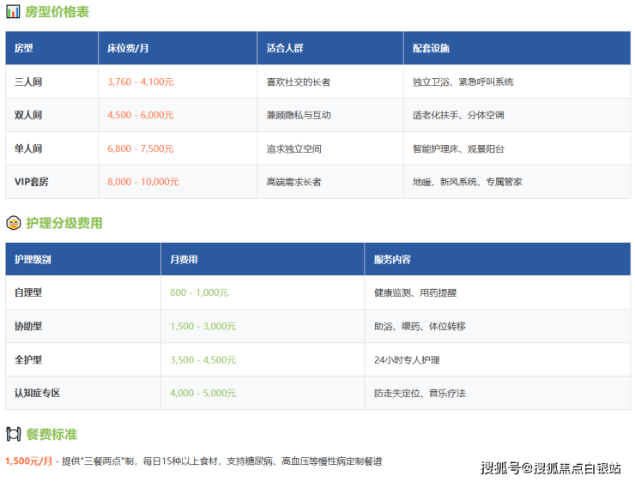Screen dimensions: 635x482
Task: Select the 单人间 row label
Action: pos(28,148)
